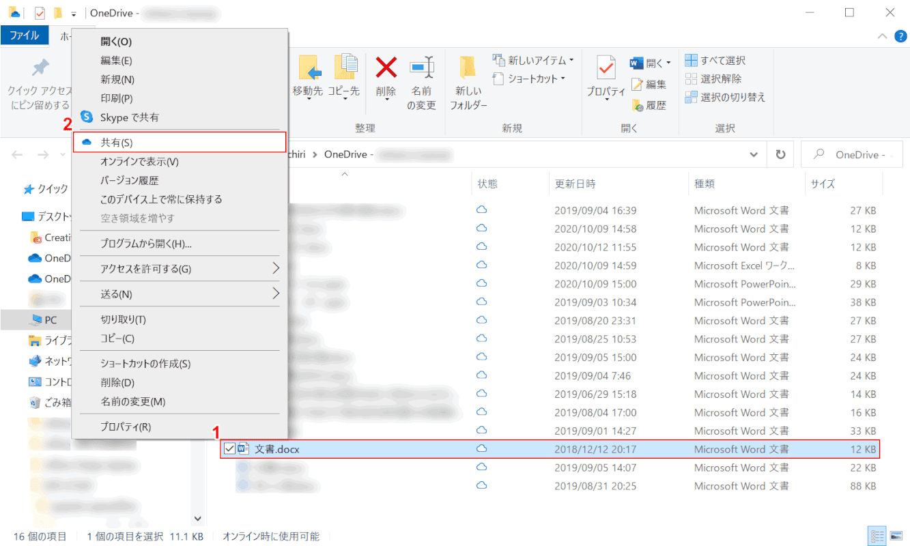Collapse the ribbon with the chevron
This screenshot has width=910, height=546.
pyautogui.click(x=883, y=36)
